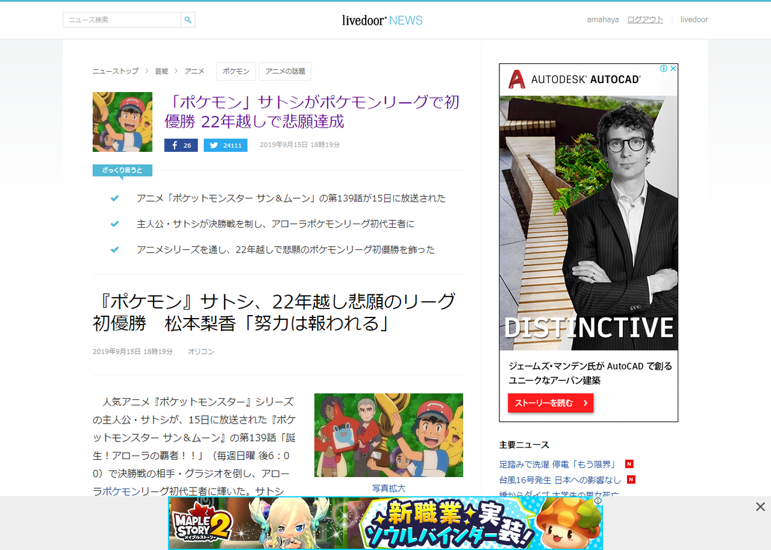Dismiss the MapleStory banner with the × button
771x550 pixels.
[x=760, y=507]
